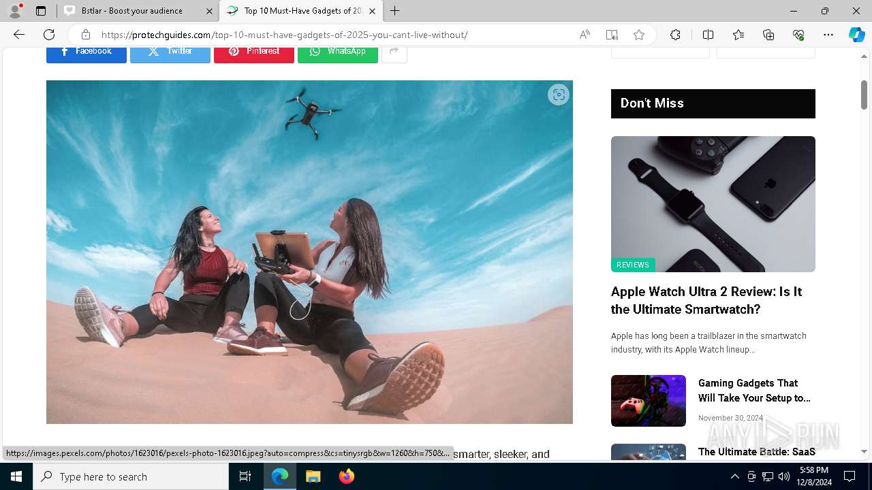This screenshot has height=490, width=872.
Task: Open a new browser tab
Action: coord(395,11)
